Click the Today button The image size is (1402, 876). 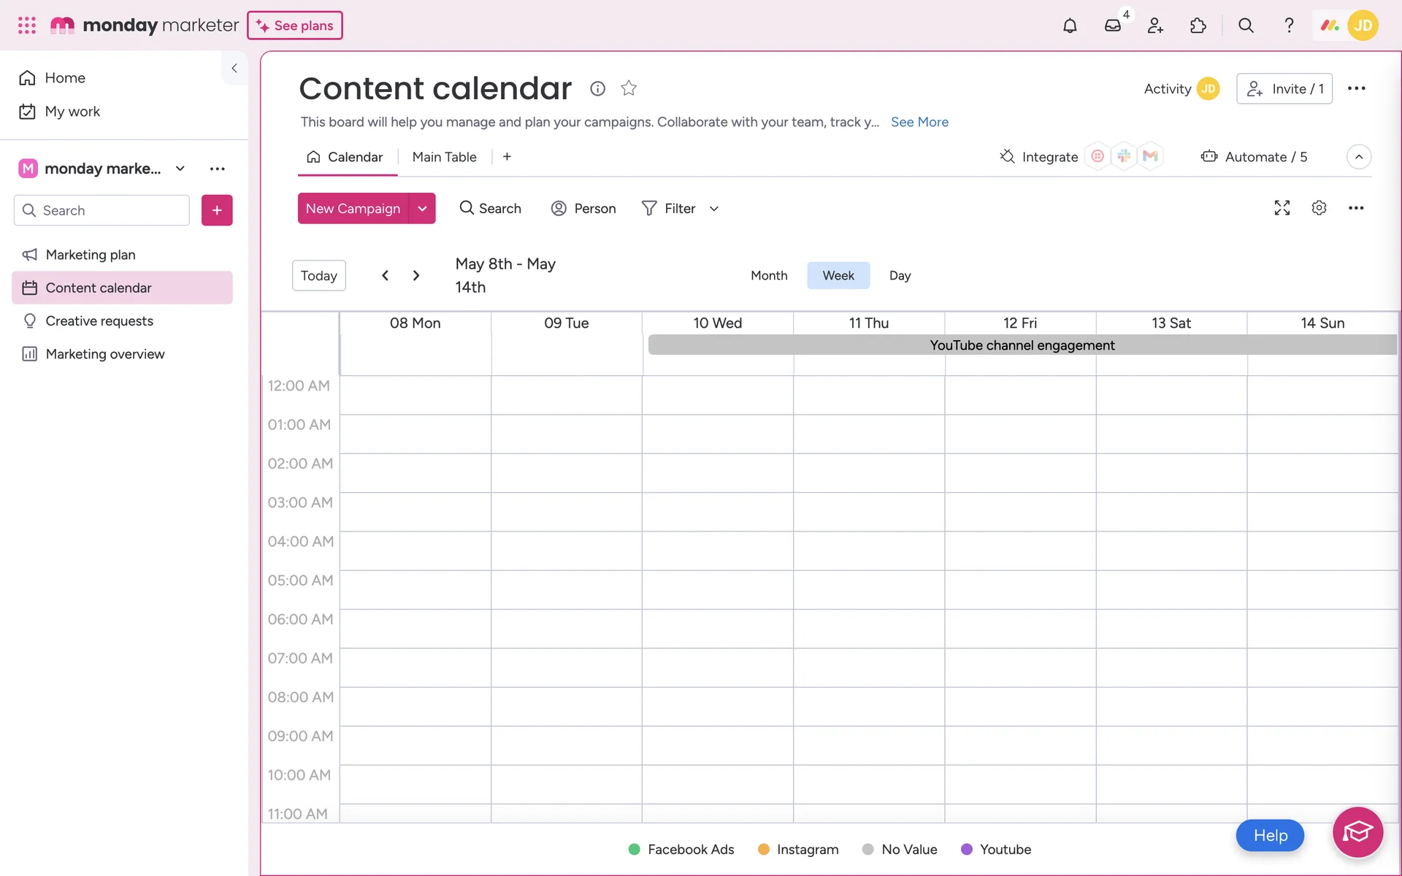(x=318, y=275)
